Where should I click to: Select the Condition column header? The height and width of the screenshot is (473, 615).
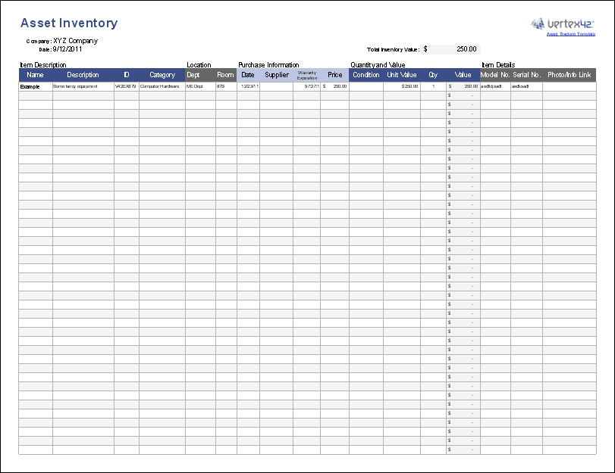point(366,75)
